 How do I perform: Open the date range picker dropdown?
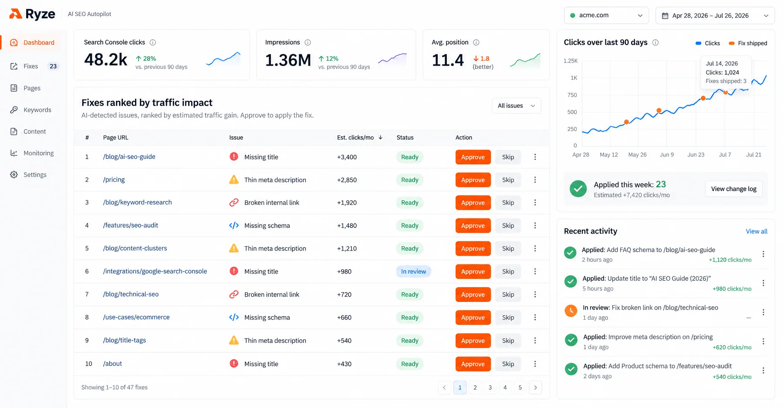pyautogui.click(x=715, y=16)
